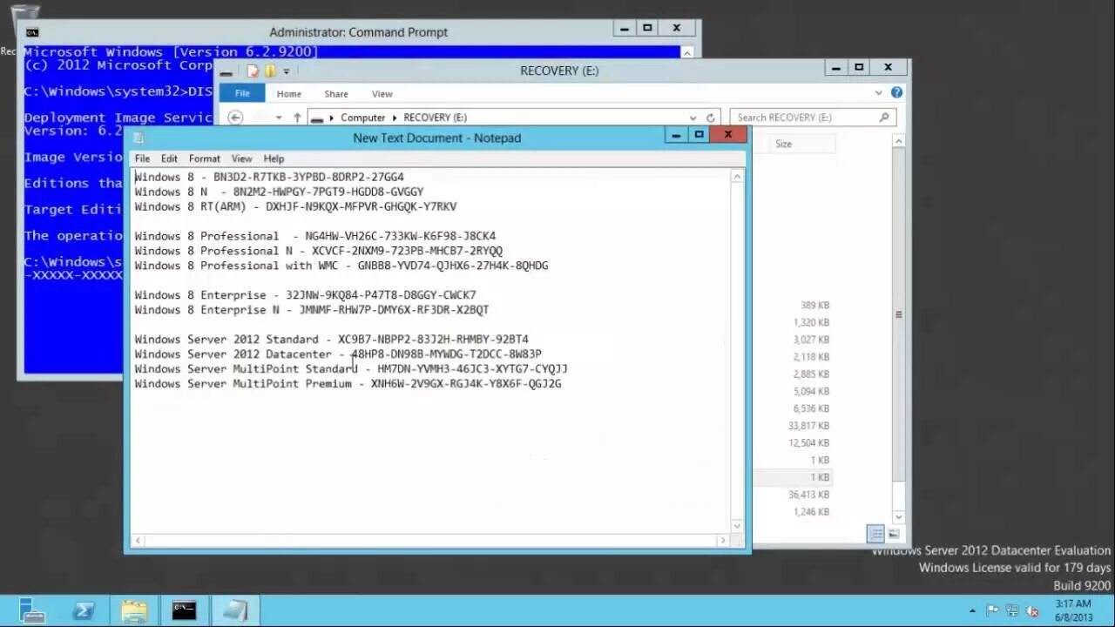Click Explorer scrollbar up arrow
1115x627 pixels.
[x=899, y=141]
